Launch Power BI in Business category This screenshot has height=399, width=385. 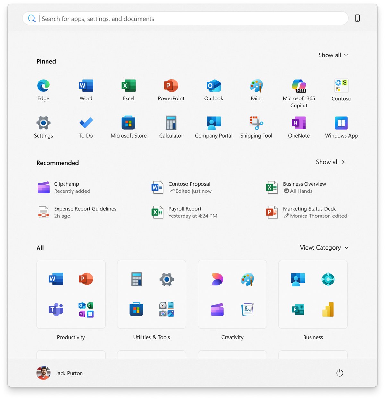tap(328, 310)
